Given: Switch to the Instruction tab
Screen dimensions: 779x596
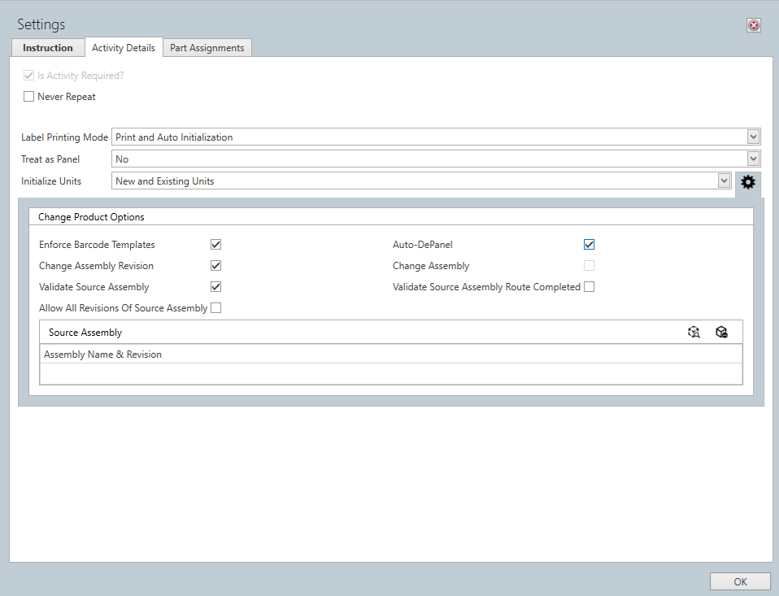Looking at the screenshot, I should point(47,47).
